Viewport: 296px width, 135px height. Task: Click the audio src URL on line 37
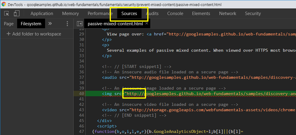click(x=212, y=77)
